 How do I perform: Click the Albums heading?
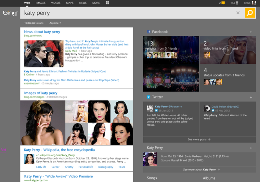[x=209, y=178]
